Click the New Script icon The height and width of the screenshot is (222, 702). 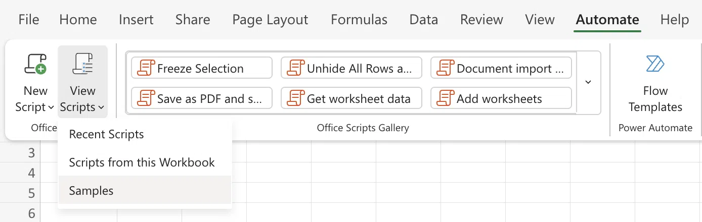click(35, 65)
